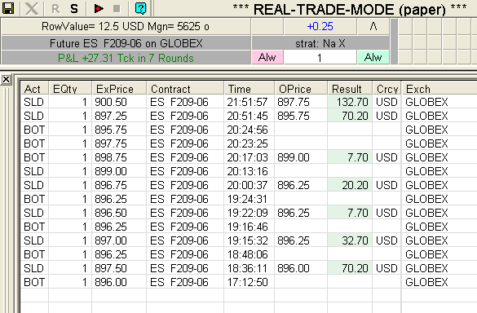This screenshot has width=477, height=313.
Task: Select the time cell 19:15:32
Action: [x=250, y=240]
